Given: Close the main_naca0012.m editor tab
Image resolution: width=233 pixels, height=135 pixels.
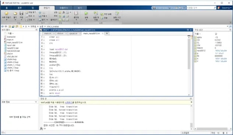Looking at the screenshot, I should tap(103, 34).
